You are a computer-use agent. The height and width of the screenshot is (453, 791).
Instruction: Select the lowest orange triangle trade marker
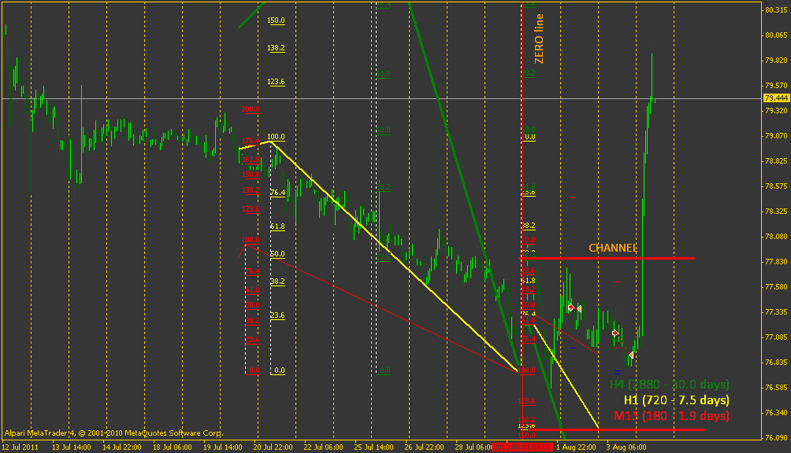630,355
